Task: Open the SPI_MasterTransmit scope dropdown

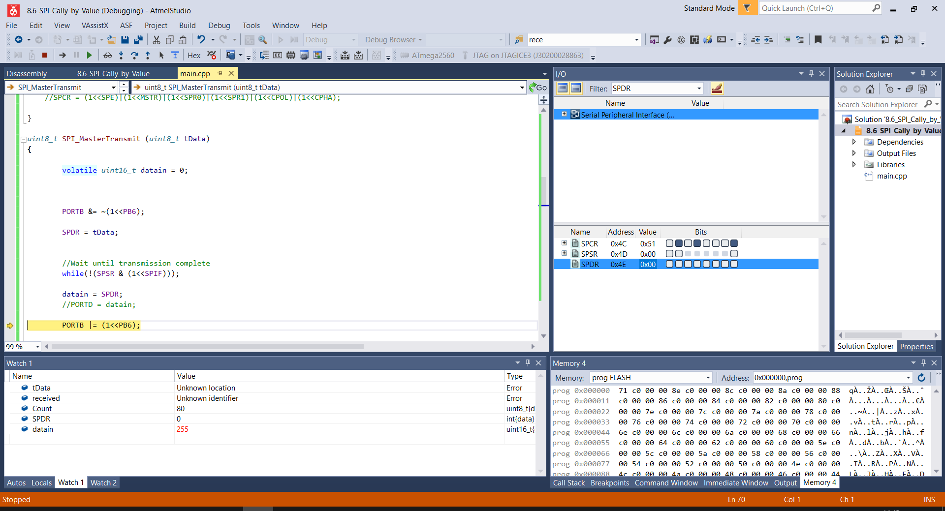Action: click(x=114, y=88)
